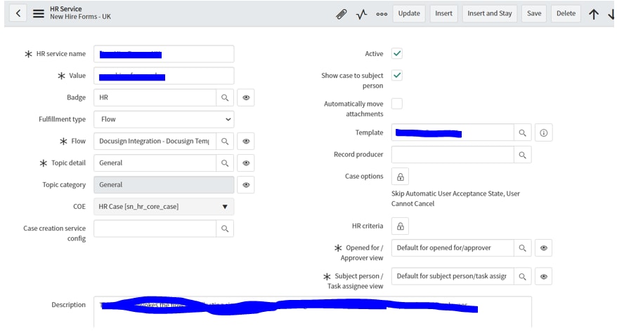Click the Case creation service config field
The width and height of the screenshot is (617, 335).
pyautogui.click(x=155, y=228)
